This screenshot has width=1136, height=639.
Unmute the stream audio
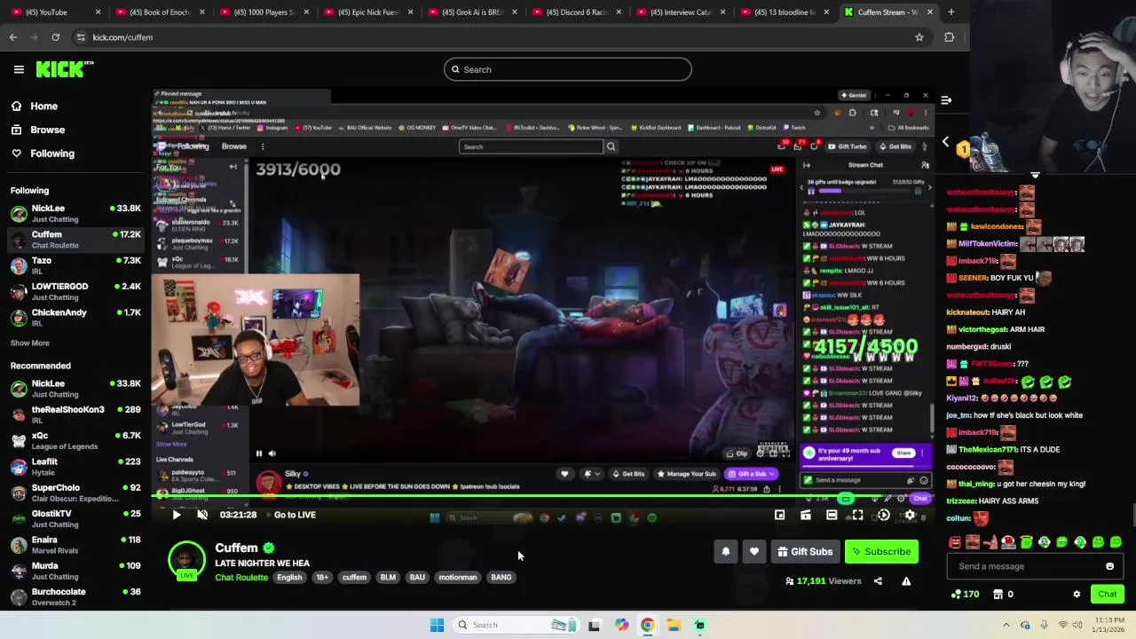202,515
